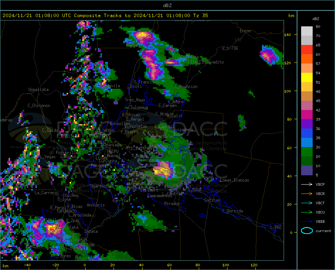335x270 pixels.
Task: Select the slate purple 5–10 dBZ swatch
Action: 307,170
